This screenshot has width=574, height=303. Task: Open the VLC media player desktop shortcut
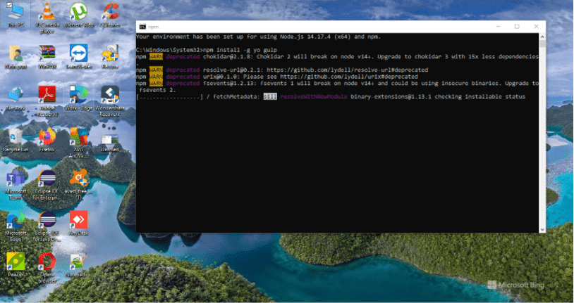47,12
